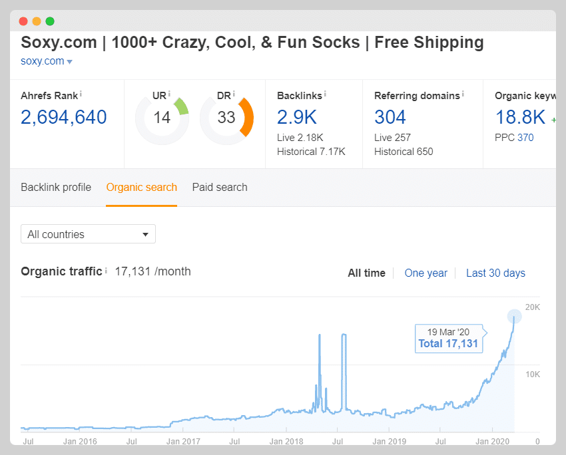Image resolution: width=566 pixels, height=455 pixels.
Task: Click the chart data point marker
Action: pos(514,317)
